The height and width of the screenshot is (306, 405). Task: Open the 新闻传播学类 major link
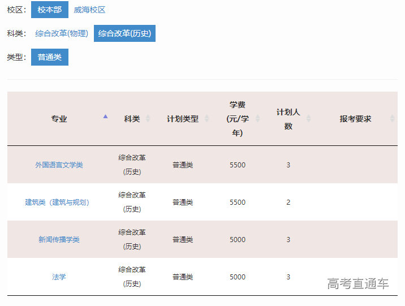point(59,240)
